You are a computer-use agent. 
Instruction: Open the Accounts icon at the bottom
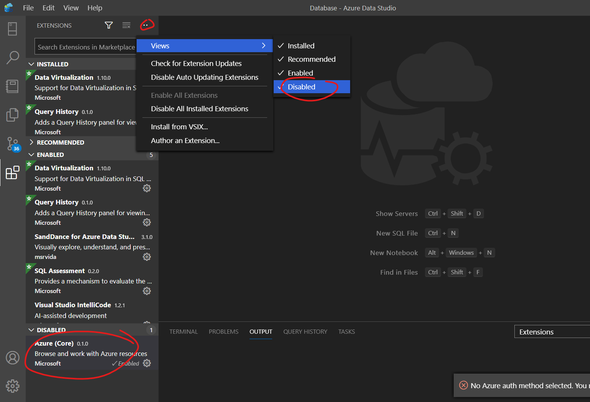pos(13,358)
